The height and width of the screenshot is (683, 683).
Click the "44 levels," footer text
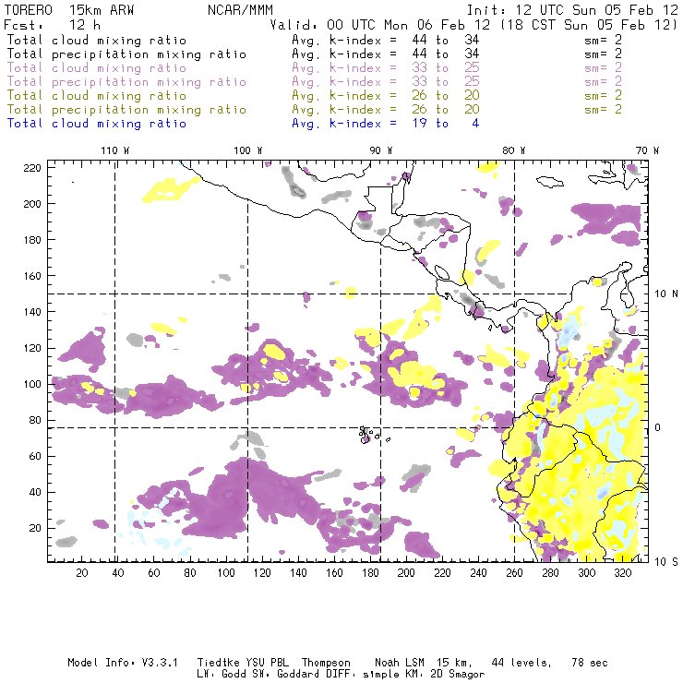(521, 663)
